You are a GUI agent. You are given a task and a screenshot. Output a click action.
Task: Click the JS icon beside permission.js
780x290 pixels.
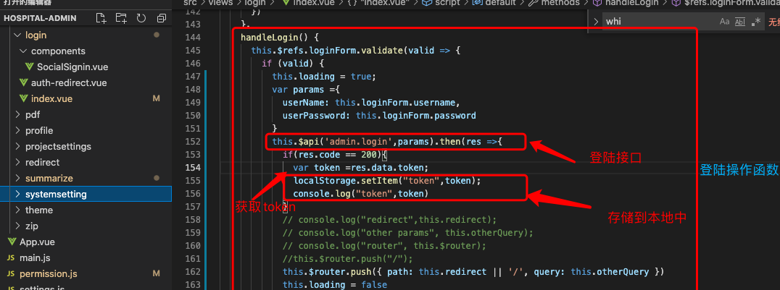pos(11,274)
